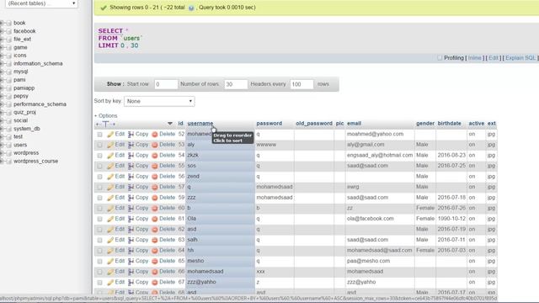Click the red Delete icon for row 54
Viewport: 539px width, 303px height.
point(155,156)
